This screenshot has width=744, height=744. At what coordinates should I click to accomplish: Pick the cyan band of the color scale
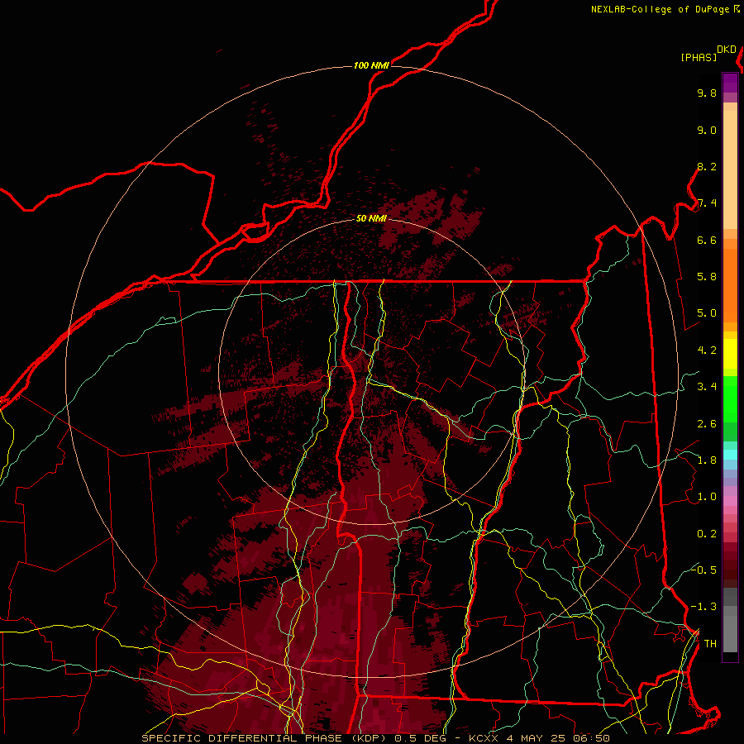(730, 455)
